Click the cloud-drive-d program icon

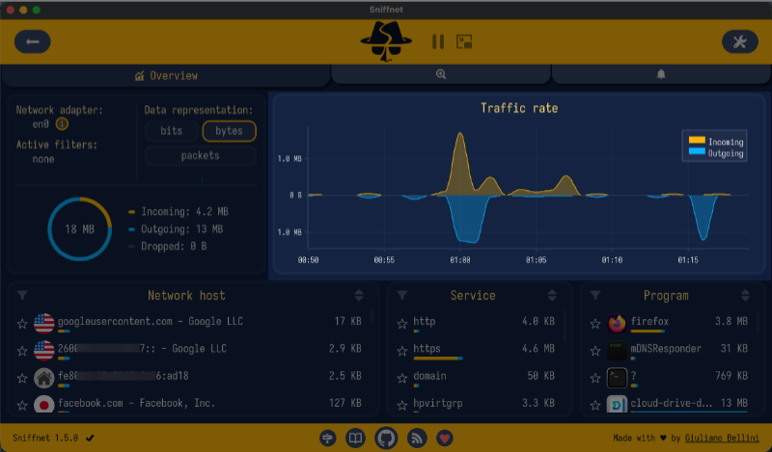(617, 404)
